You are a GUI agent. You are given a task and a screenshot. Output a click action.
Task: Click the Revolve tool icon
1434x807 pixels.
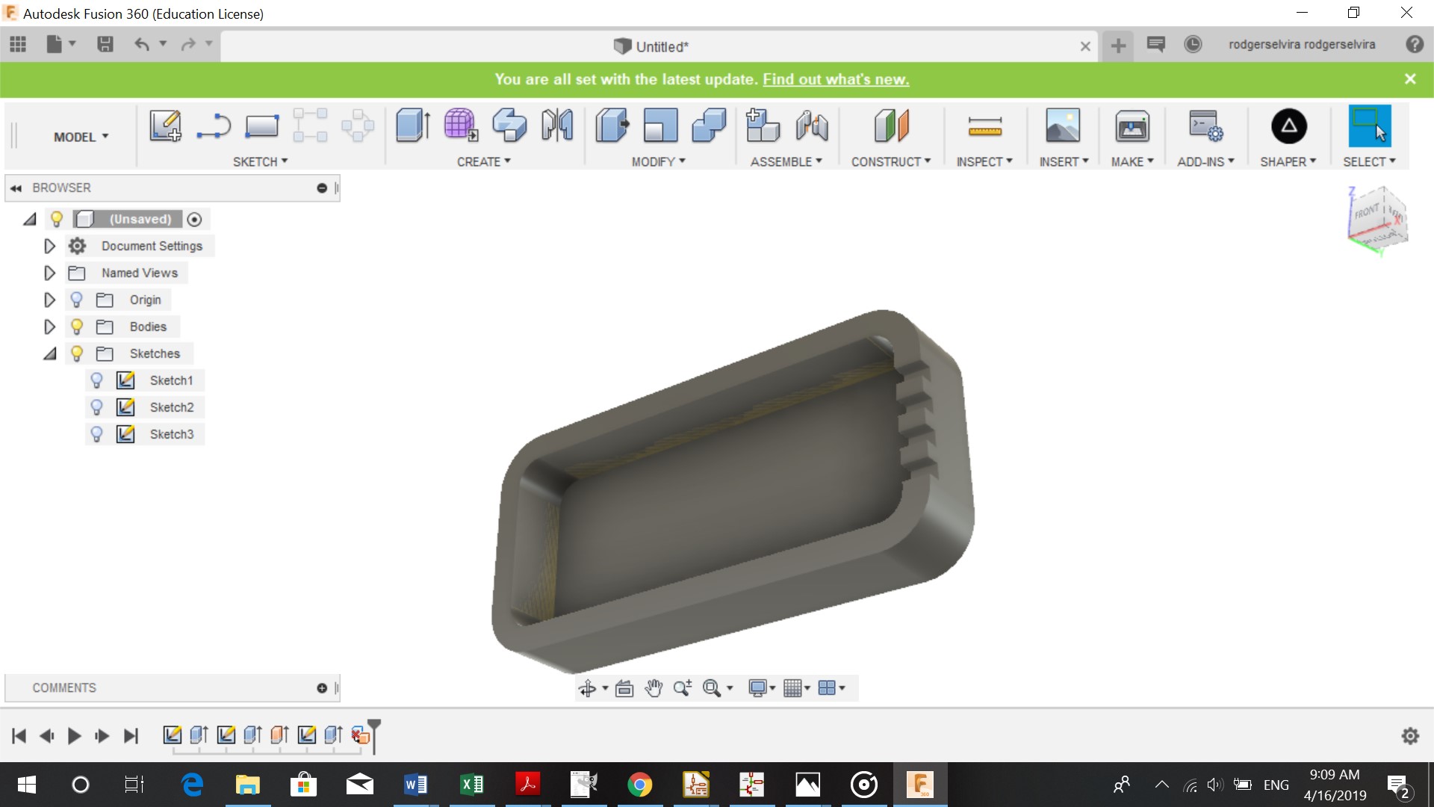[509, 126]
